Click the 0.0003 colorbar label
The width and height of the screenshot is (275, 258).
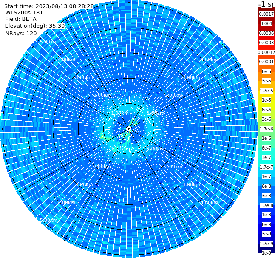(x=266, y=43)
